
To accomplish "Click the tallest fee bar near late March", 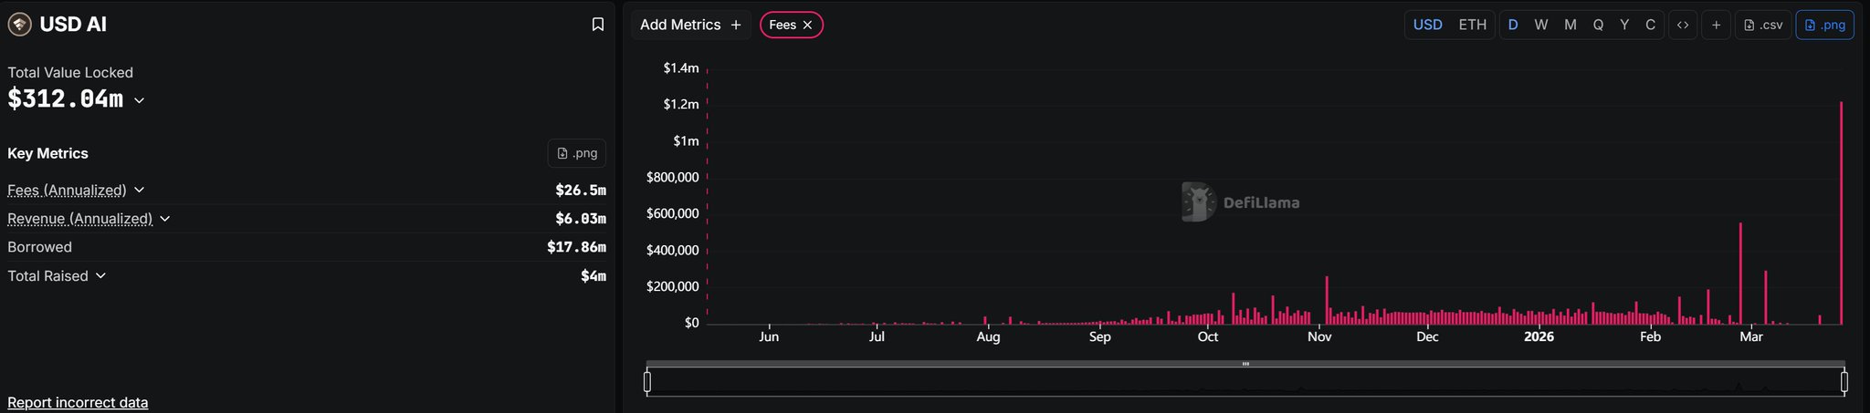I will 1841,213.
